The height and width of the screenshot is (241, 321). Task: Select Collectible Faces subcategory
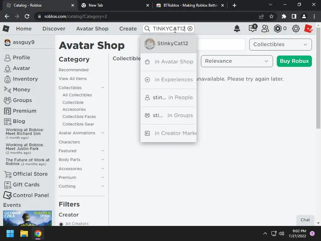point(79,117)
